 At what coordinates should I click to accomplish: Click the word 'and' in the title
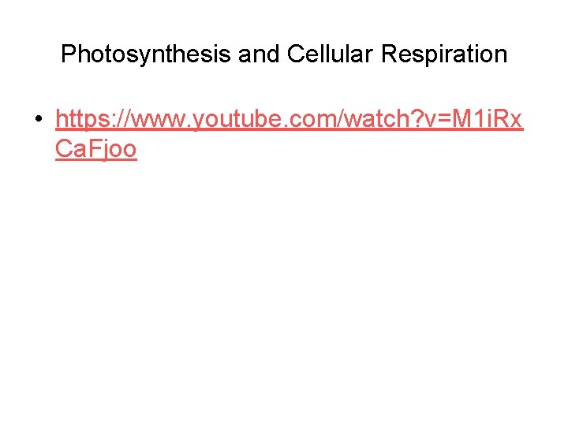259,54
